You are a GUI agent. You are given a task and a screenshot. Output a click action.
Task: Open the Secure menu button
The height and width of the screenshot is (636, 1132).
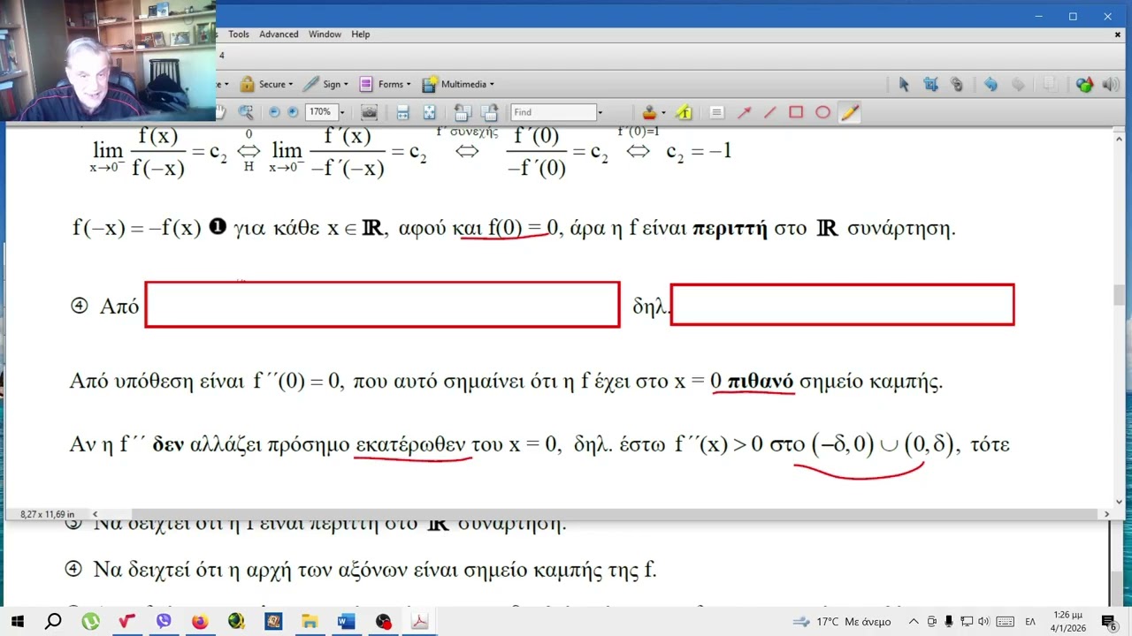pyautogui.click(x=266, y=84)
